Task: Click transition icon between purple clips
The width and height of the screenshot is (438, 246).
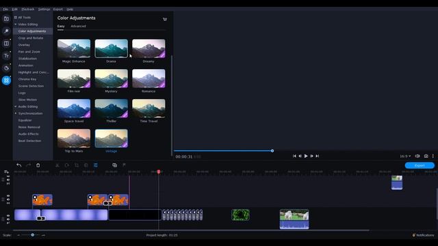Action: point(41,218)
